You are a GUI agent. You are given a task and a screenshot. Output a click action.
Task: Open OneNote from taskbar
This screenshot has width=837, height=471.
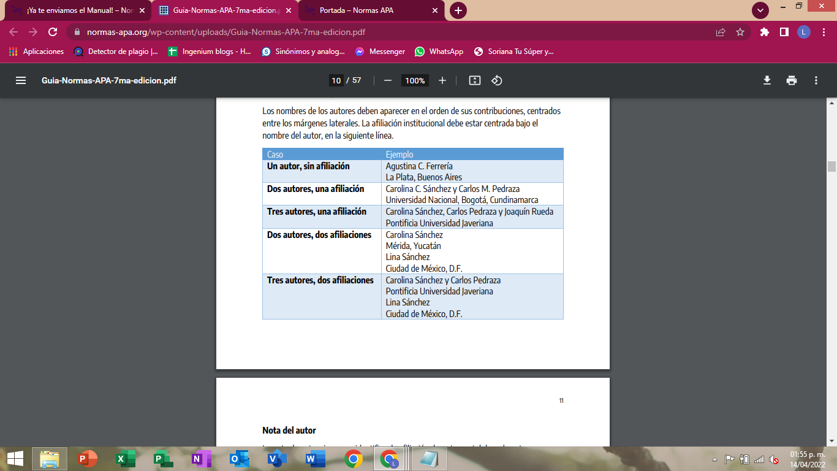(201, 459)
